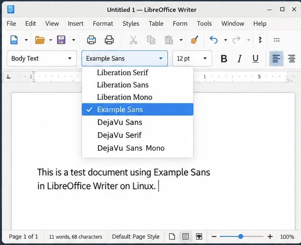This screenshot has height=245, width=301.
Task: Choose Liberation Sans from font list
Action: click(137, 85)
